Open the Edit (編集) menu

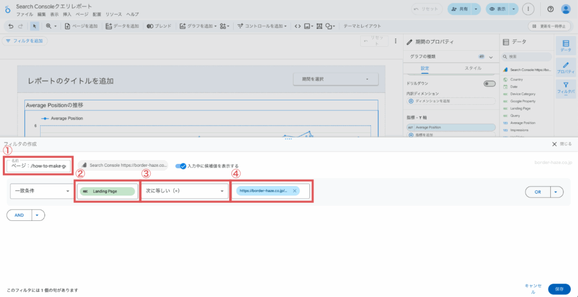42,14
